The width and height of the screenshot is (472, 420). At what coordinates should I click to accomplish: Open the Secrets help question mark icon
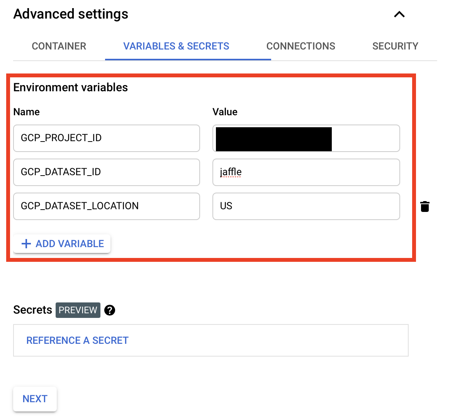coord(110,310)
